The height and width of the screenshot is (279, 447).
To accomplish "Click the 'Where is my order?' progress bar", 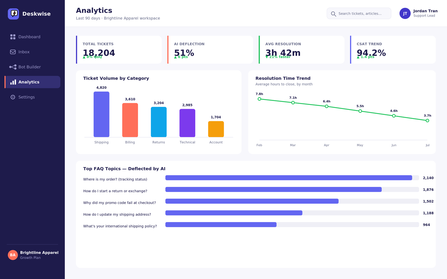I will click(x=292, y=178).
